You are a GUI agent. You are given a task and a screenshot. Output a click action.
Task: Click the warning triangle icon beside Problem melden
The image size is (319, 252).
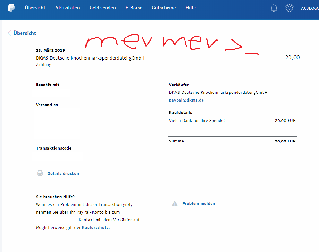[175, 203]
